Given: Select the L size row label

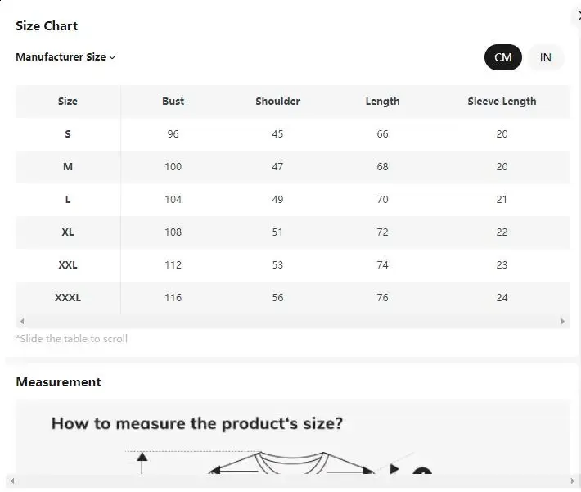Looking at the screenshot, I should click(x=68, y=200).
